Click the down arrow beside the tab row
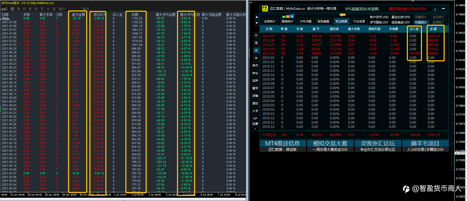Screen dimensions: 467x201 257,23
